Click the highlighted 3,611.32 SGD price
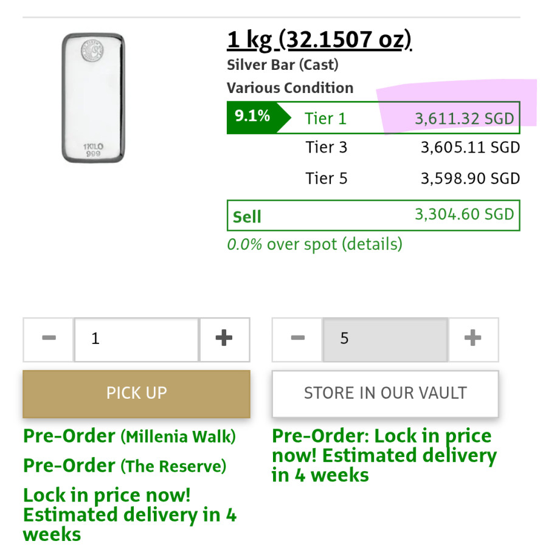Screen dimensions: 543x547 pyautogui.click(x=464, y=119)
